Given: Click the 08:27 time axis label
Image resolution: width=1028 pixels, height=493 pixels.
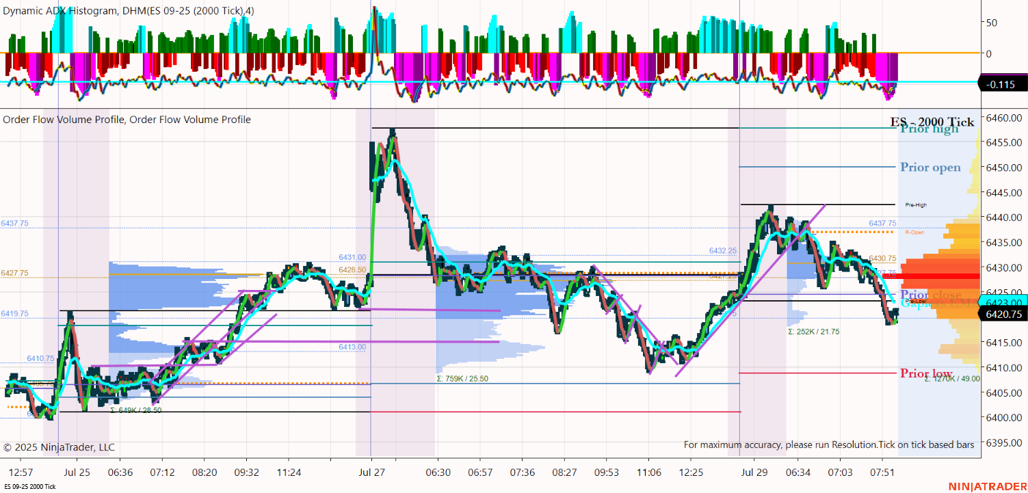Looking at the screenshot, I should (x=565, y=472).
